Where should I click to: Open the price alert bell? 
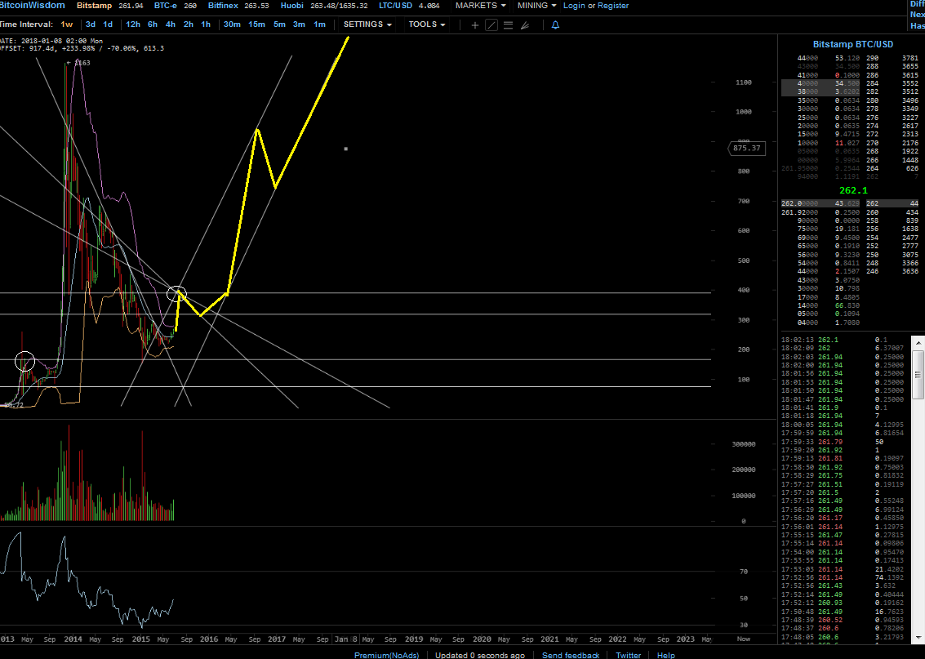[x=555, y=24]
